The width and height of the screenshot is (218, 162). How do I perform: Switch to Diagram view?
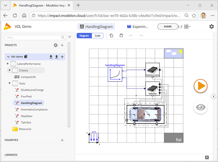tap(84, 36)
